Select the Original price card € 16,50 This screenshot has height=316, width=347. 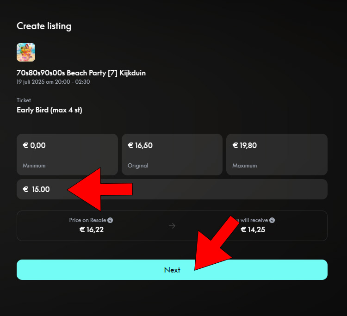click(172, 155)
